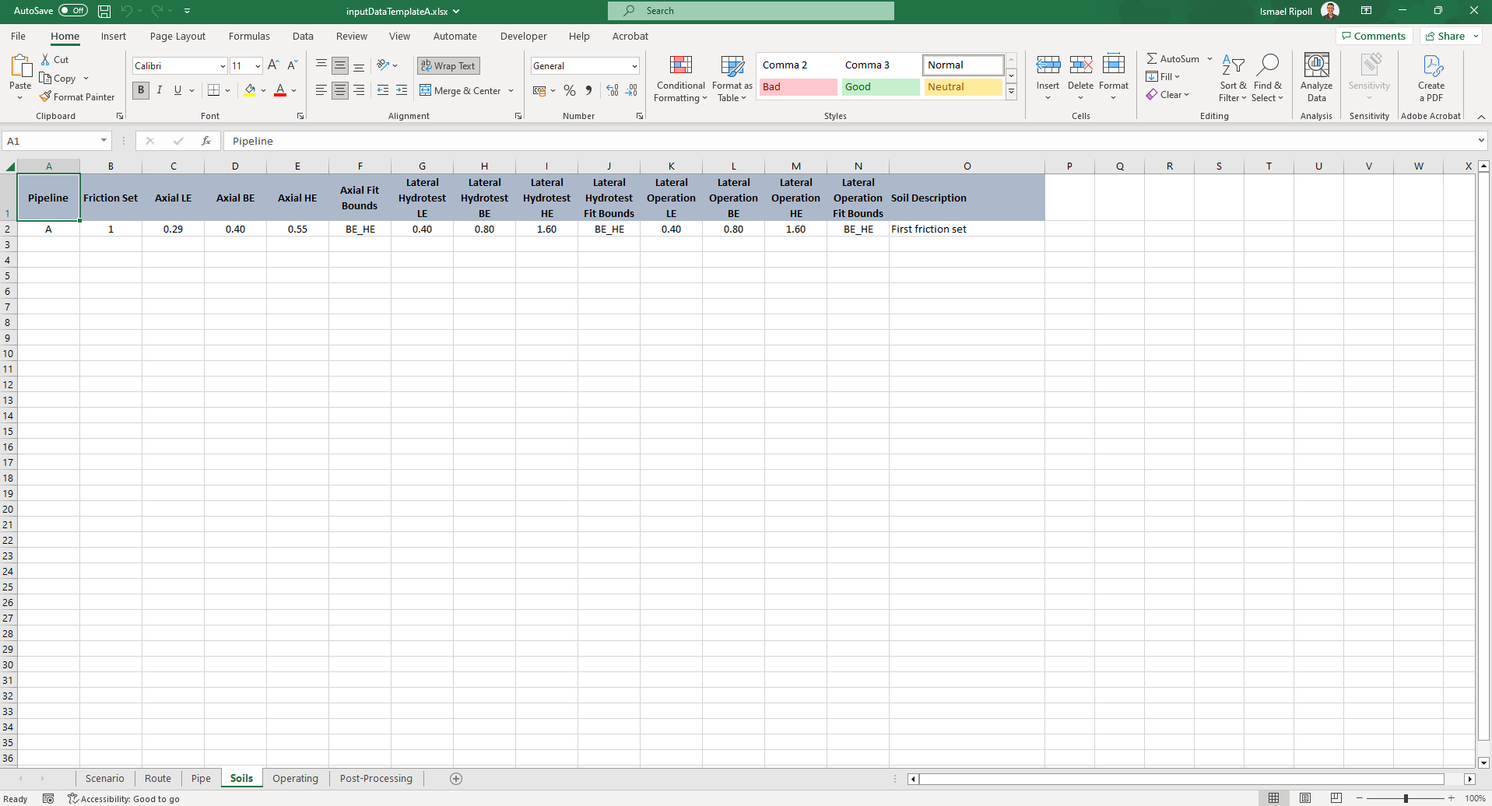Screen dimensions: 1492x806
Task: Apply Comma Style format
Action: [x=588, y=90]
